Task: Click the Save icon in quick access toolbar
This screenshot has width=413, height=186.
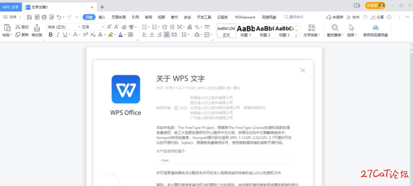Action: (29, 17)
